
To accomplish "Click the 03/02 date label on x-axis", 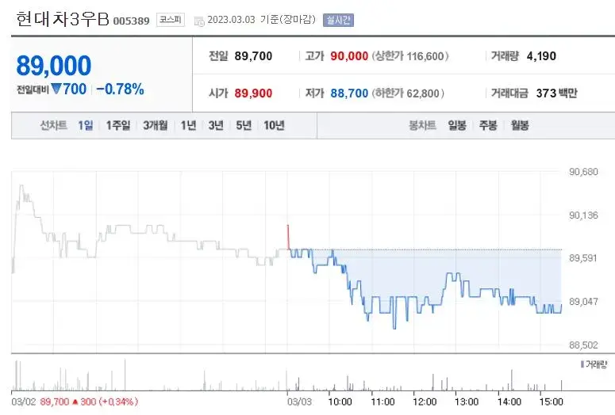I will [24, 402].
